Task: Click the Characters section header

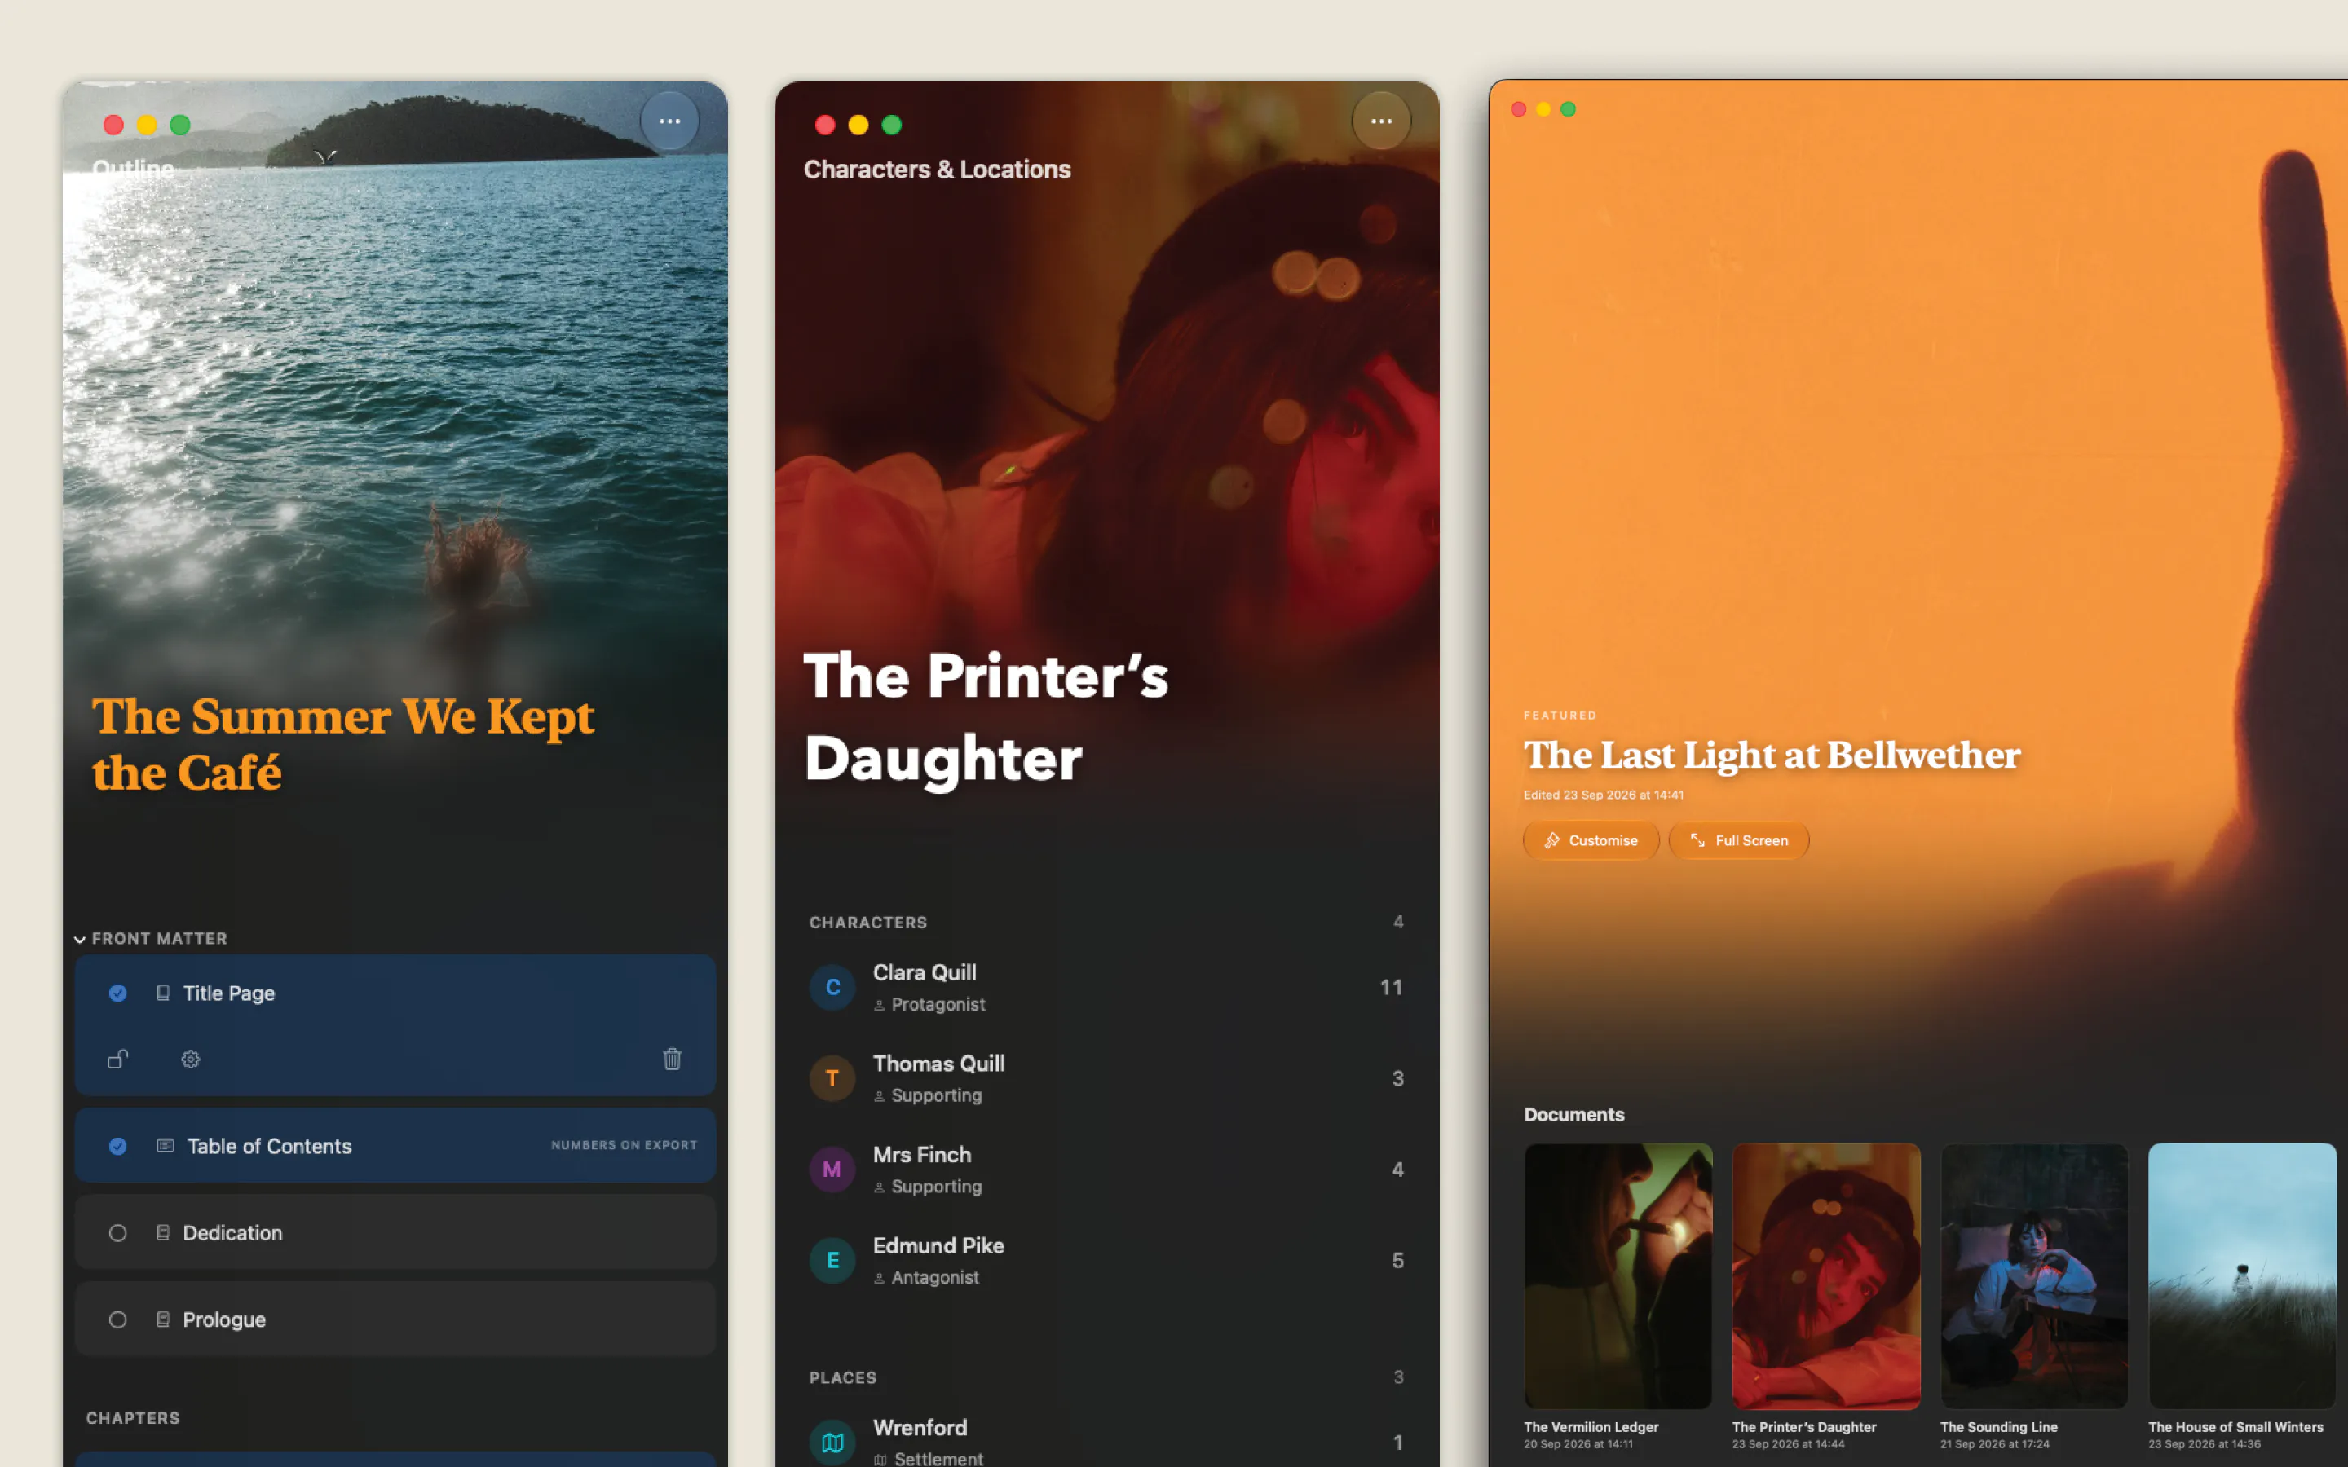Action: [x=868, y=922]
